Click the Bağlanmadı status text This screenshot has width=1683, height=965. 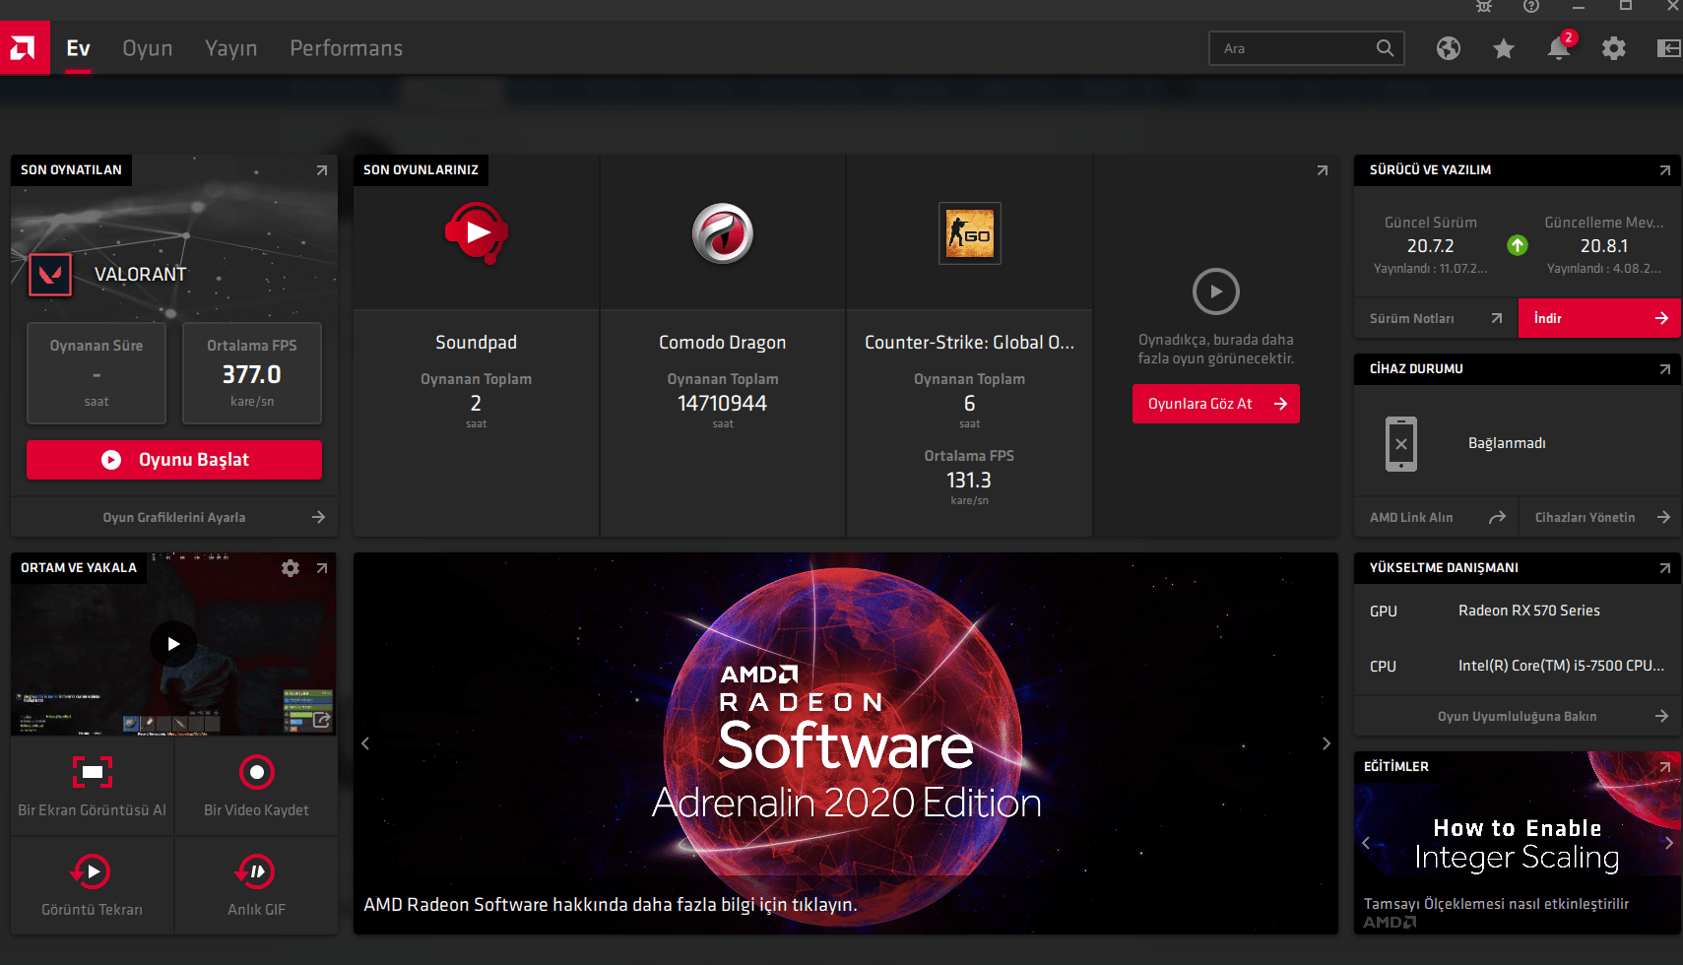(x=1507, y=443)
